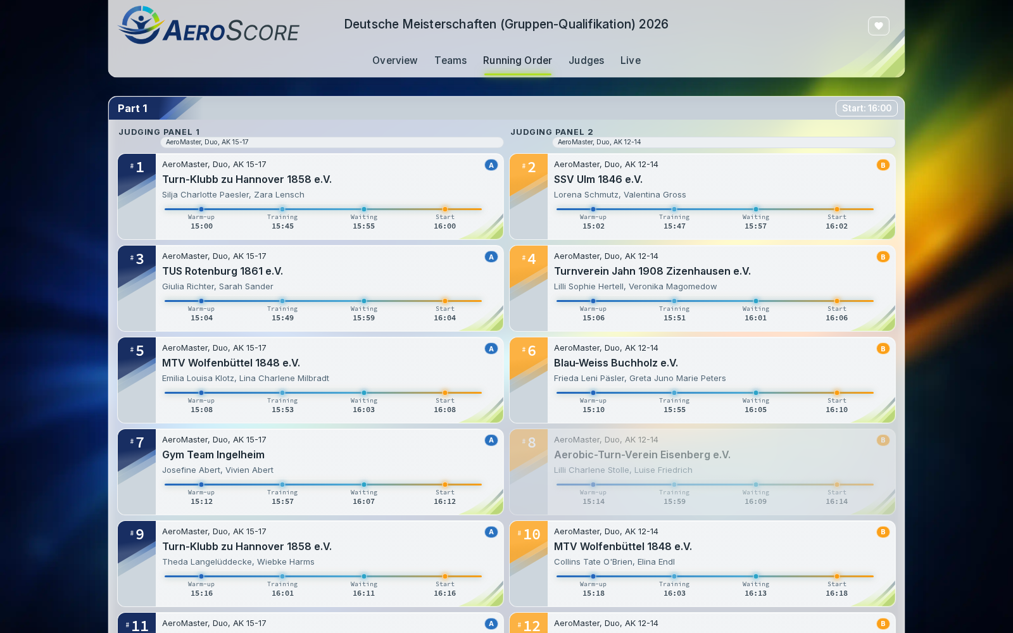The height and width of the screenshot is (633, 1013).
Task: Click the B badge on Blau-Weiss Buchholz entry
Action: [883, 348]
